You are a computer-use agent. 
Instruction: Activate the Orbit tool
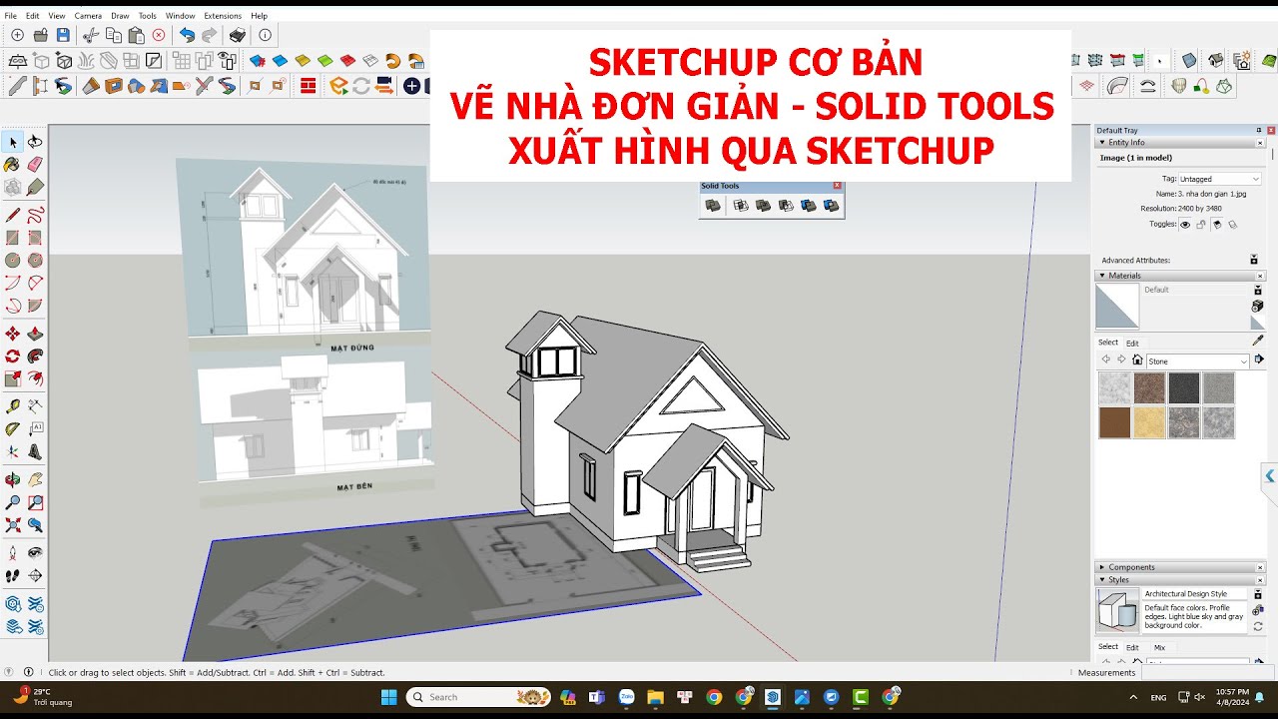pyautogui.click(x=13, y=480)
